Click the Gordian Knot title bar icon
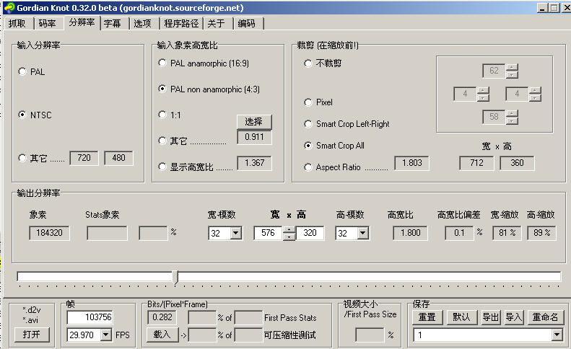 (x=9, y=8)
